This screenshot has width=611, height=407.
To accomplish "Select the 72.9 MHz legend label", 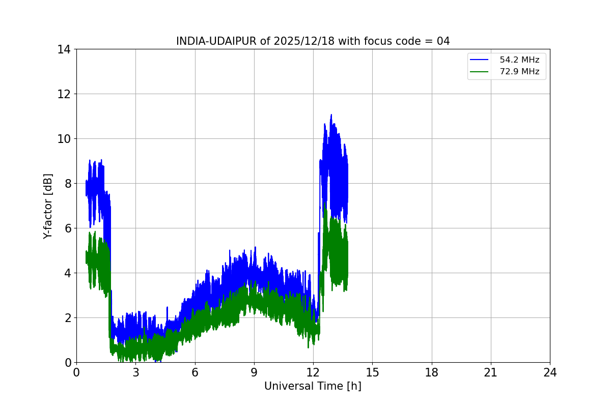I will 519,72.
